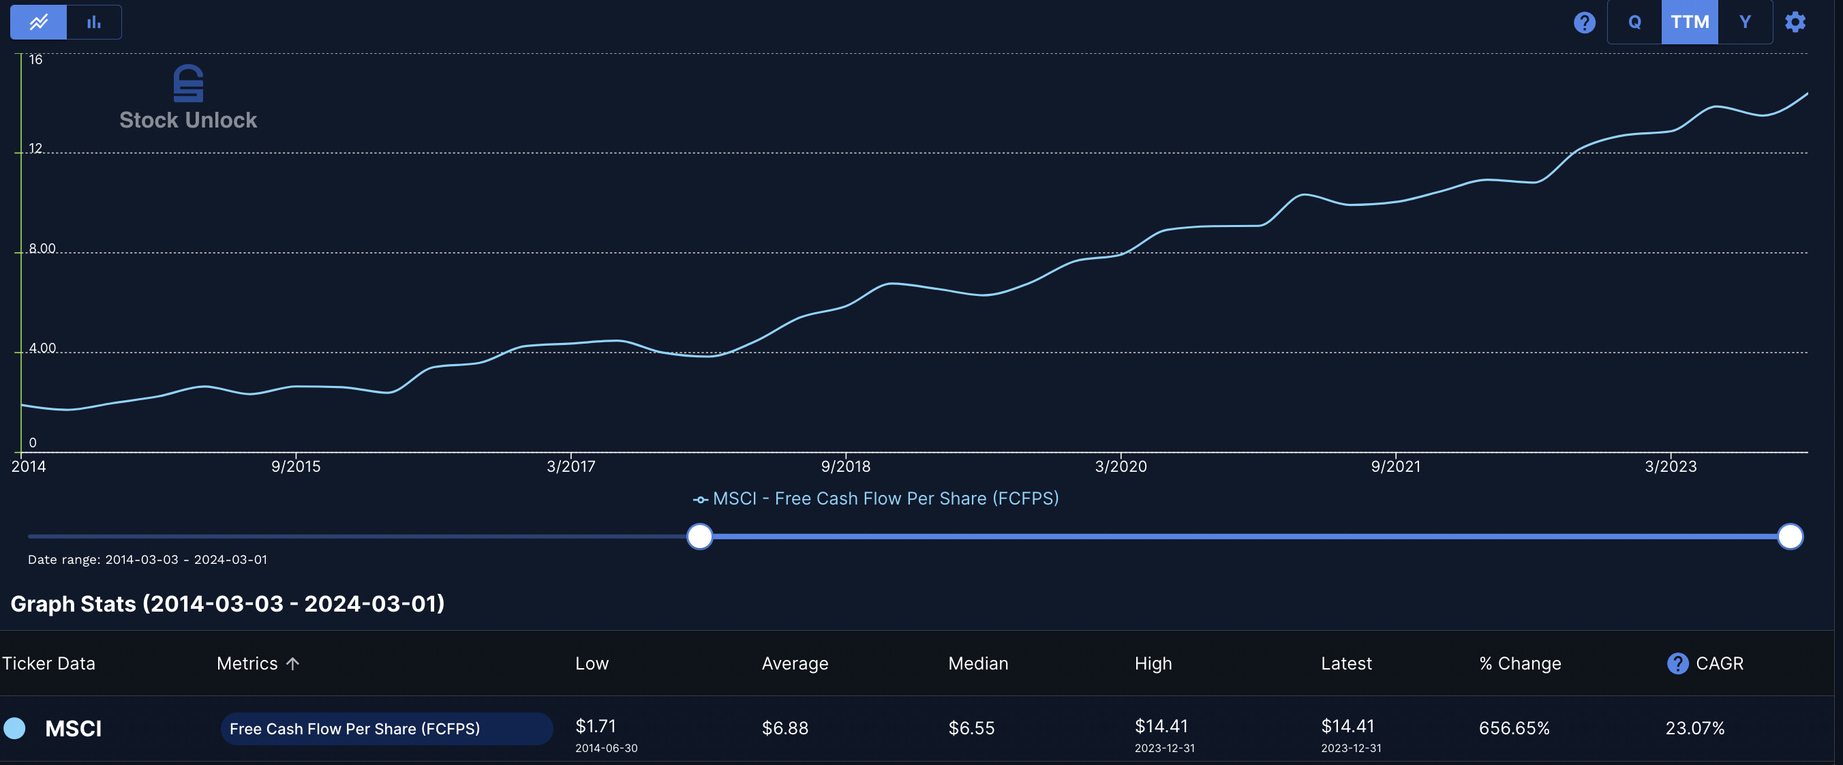This screenshot has width=1843, height=765.
Task: Click the % Change column header
Action: click(1520, 663)
